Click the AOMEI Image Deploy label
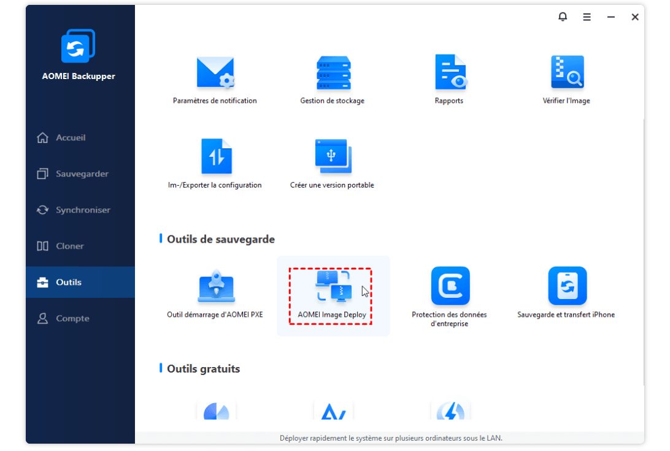The width and height of the screenshot is (670, 451). tap(332, 315)
